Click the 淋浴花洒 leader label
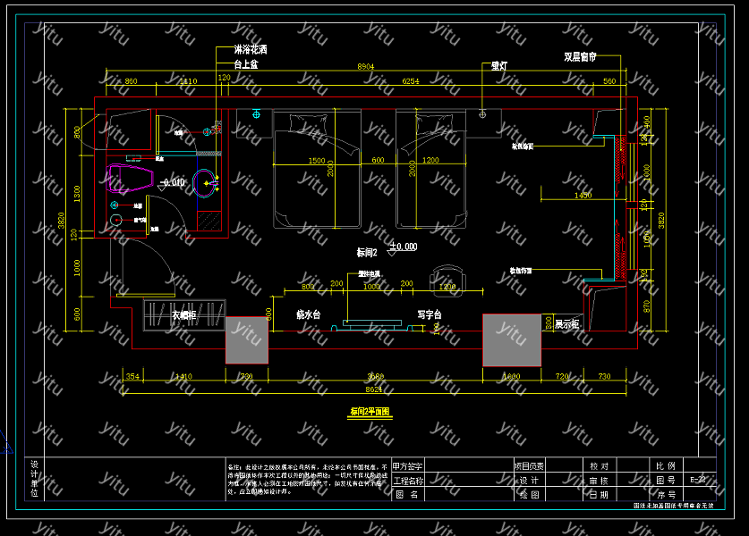Screen dimensions: 749x536 (x=251, y=50)
